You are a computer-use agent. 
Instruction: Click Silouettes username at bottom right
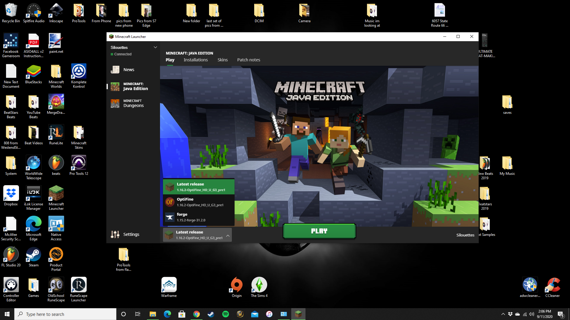pos(465,235)
